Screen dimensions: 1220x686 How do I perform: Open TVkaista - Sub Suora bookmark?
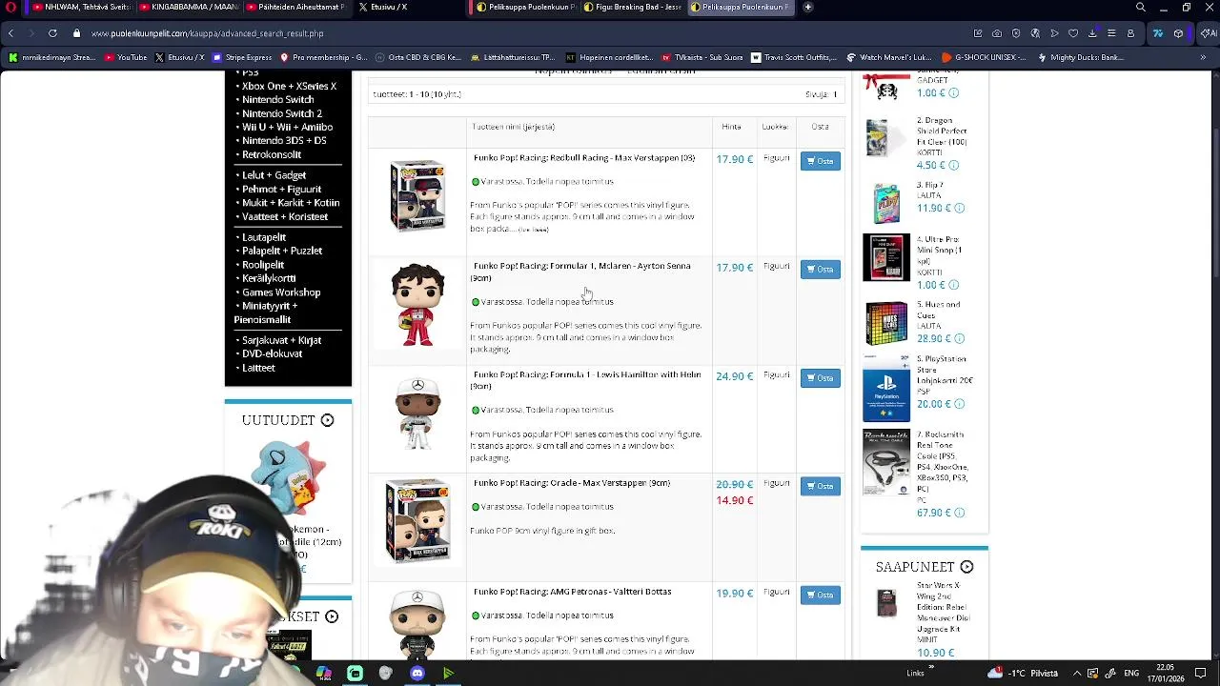pyautogui.click(x=701, y=57)
